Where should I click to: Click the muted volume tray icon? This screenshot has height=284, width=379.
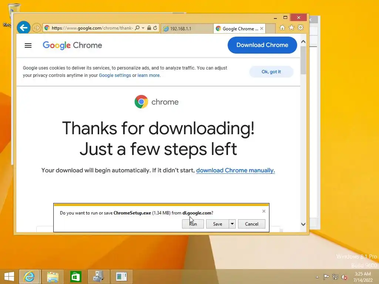tap(344, 277)
